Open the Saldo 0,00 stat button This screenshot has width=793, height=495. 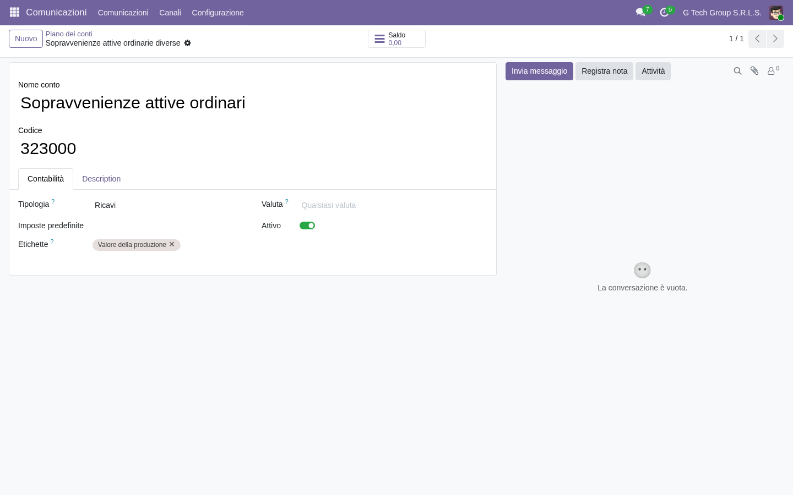point(397,38)
